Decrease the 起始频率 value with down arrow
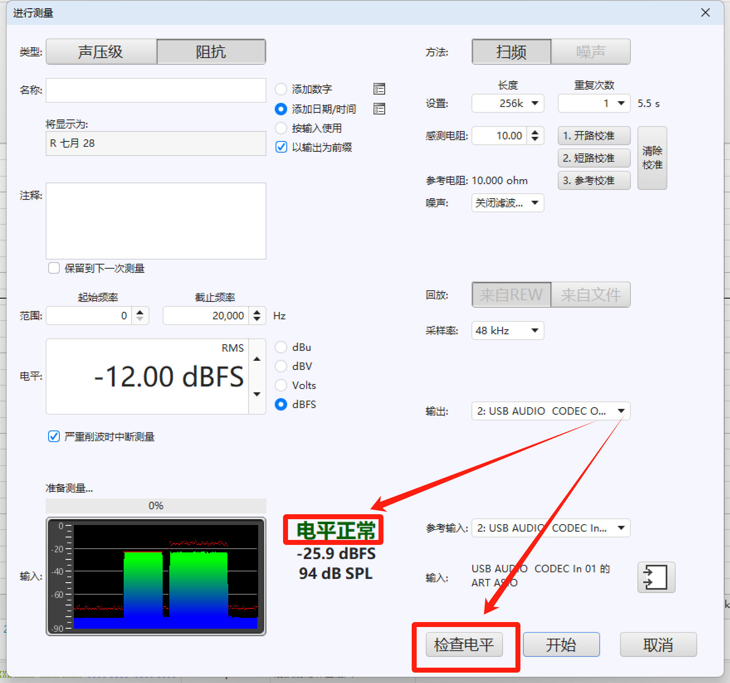Viewport: 730px width, 683px height. [x=140, y=319]
